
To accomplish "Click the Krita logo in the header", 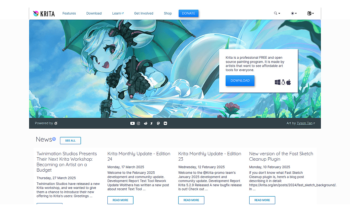I will point(44,13).
